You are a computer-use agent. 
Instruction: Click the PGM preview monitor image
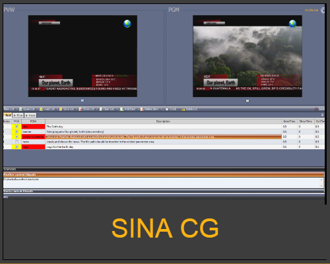point(247,56)
